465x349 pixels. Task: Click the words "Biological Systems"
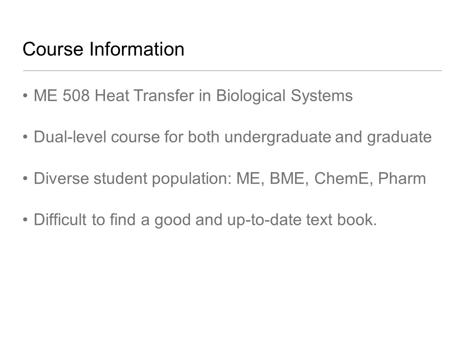(284, 96)
